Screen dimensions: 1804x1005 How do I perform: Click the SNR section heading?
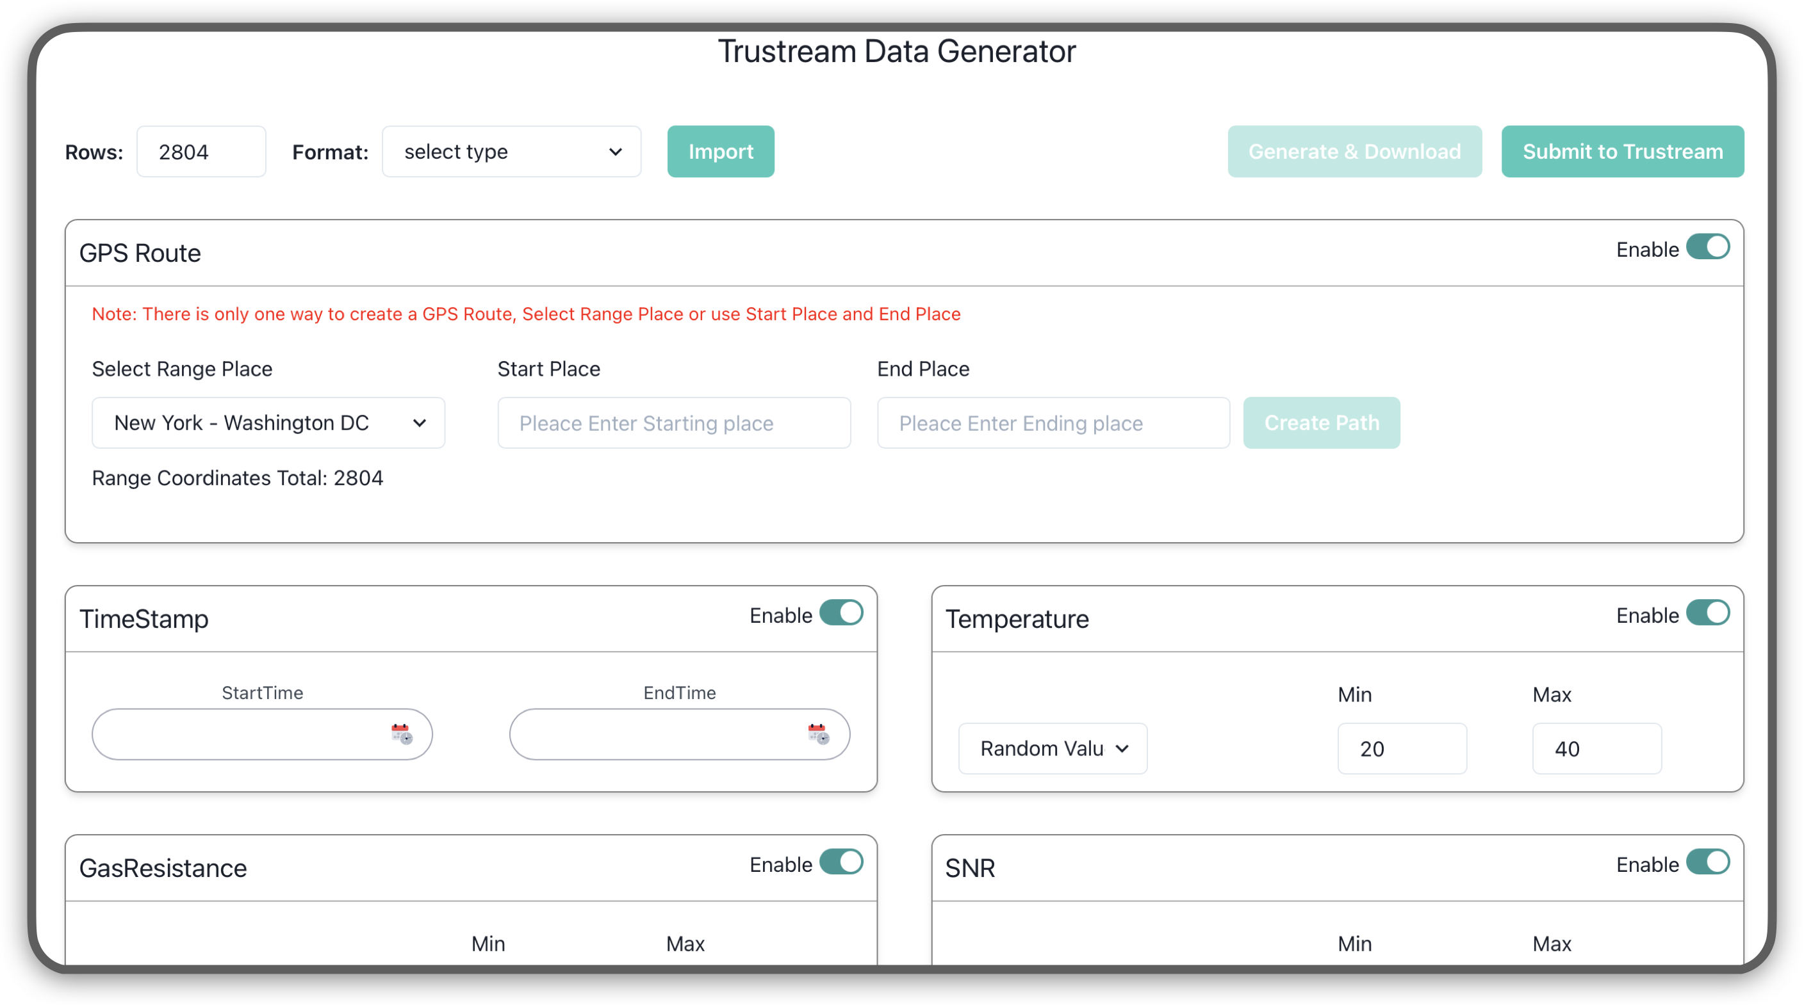(970, 869)
